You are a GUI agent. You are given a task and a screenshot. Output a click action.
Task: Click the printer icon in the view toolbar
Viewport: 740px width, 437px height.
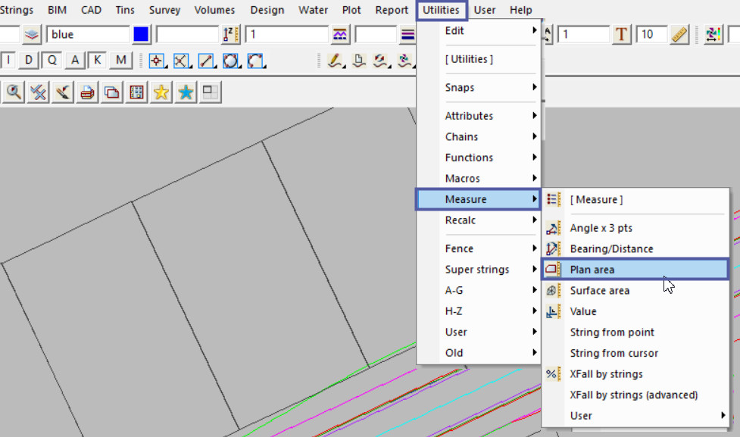(87, 92)
